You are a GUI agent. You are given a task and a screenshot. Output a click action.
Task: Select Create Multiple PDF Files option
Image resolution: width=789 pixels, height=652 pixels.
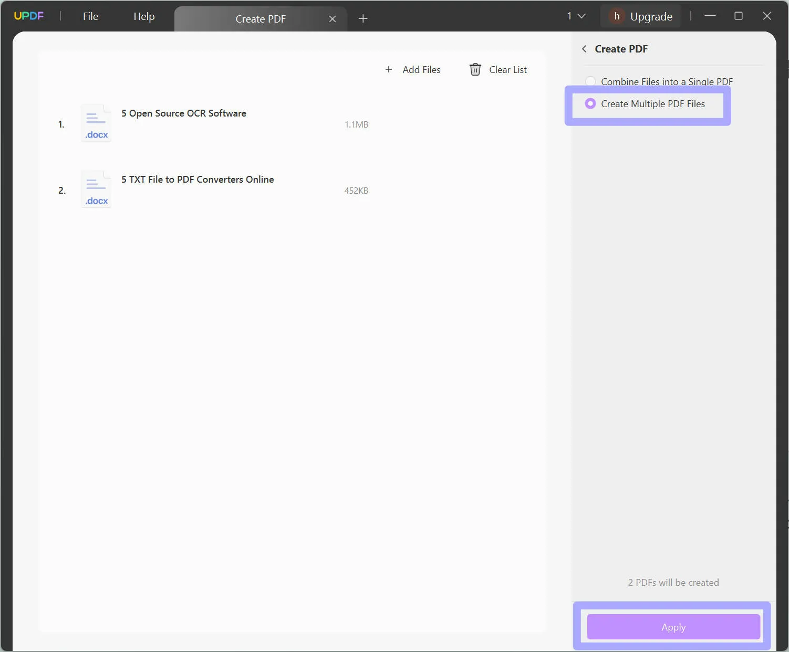point(645,104)
